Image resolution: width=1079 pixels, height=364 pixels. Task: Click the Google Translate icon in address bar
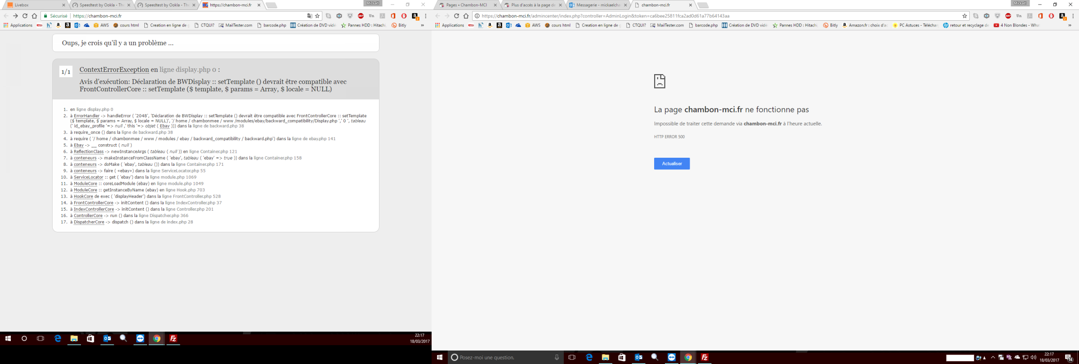tap(309, 16)
